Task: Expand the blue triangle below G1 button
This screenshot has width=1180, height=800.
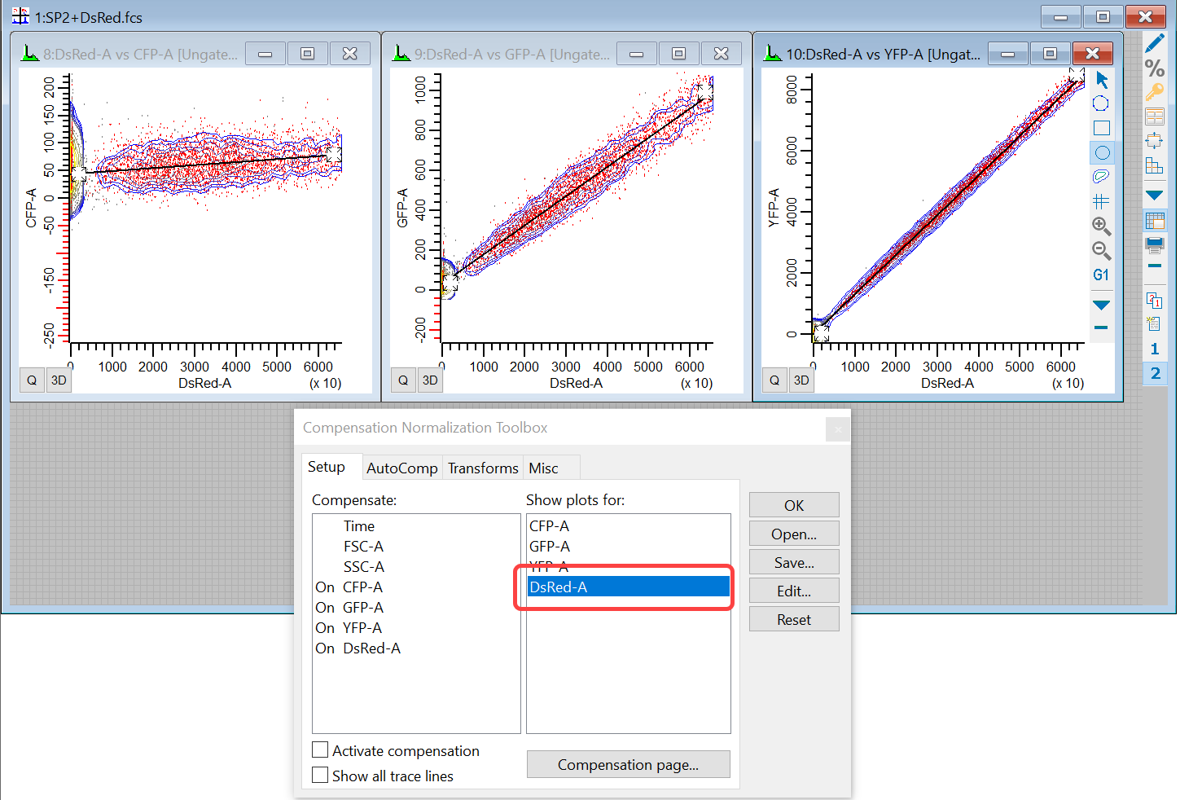Action: (x=1101, y=305)
